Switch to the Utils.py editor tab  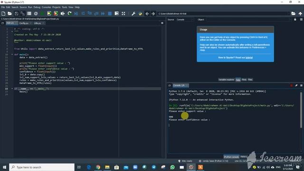click(x=38, y=23)
